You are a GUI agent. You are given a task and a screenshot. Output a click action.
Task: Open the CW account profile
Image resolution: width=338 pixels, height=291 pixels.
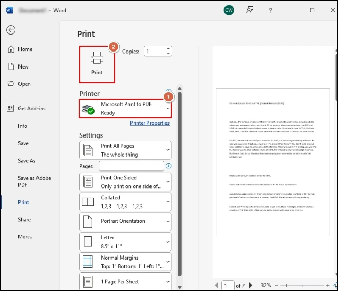tap(229, 10)
